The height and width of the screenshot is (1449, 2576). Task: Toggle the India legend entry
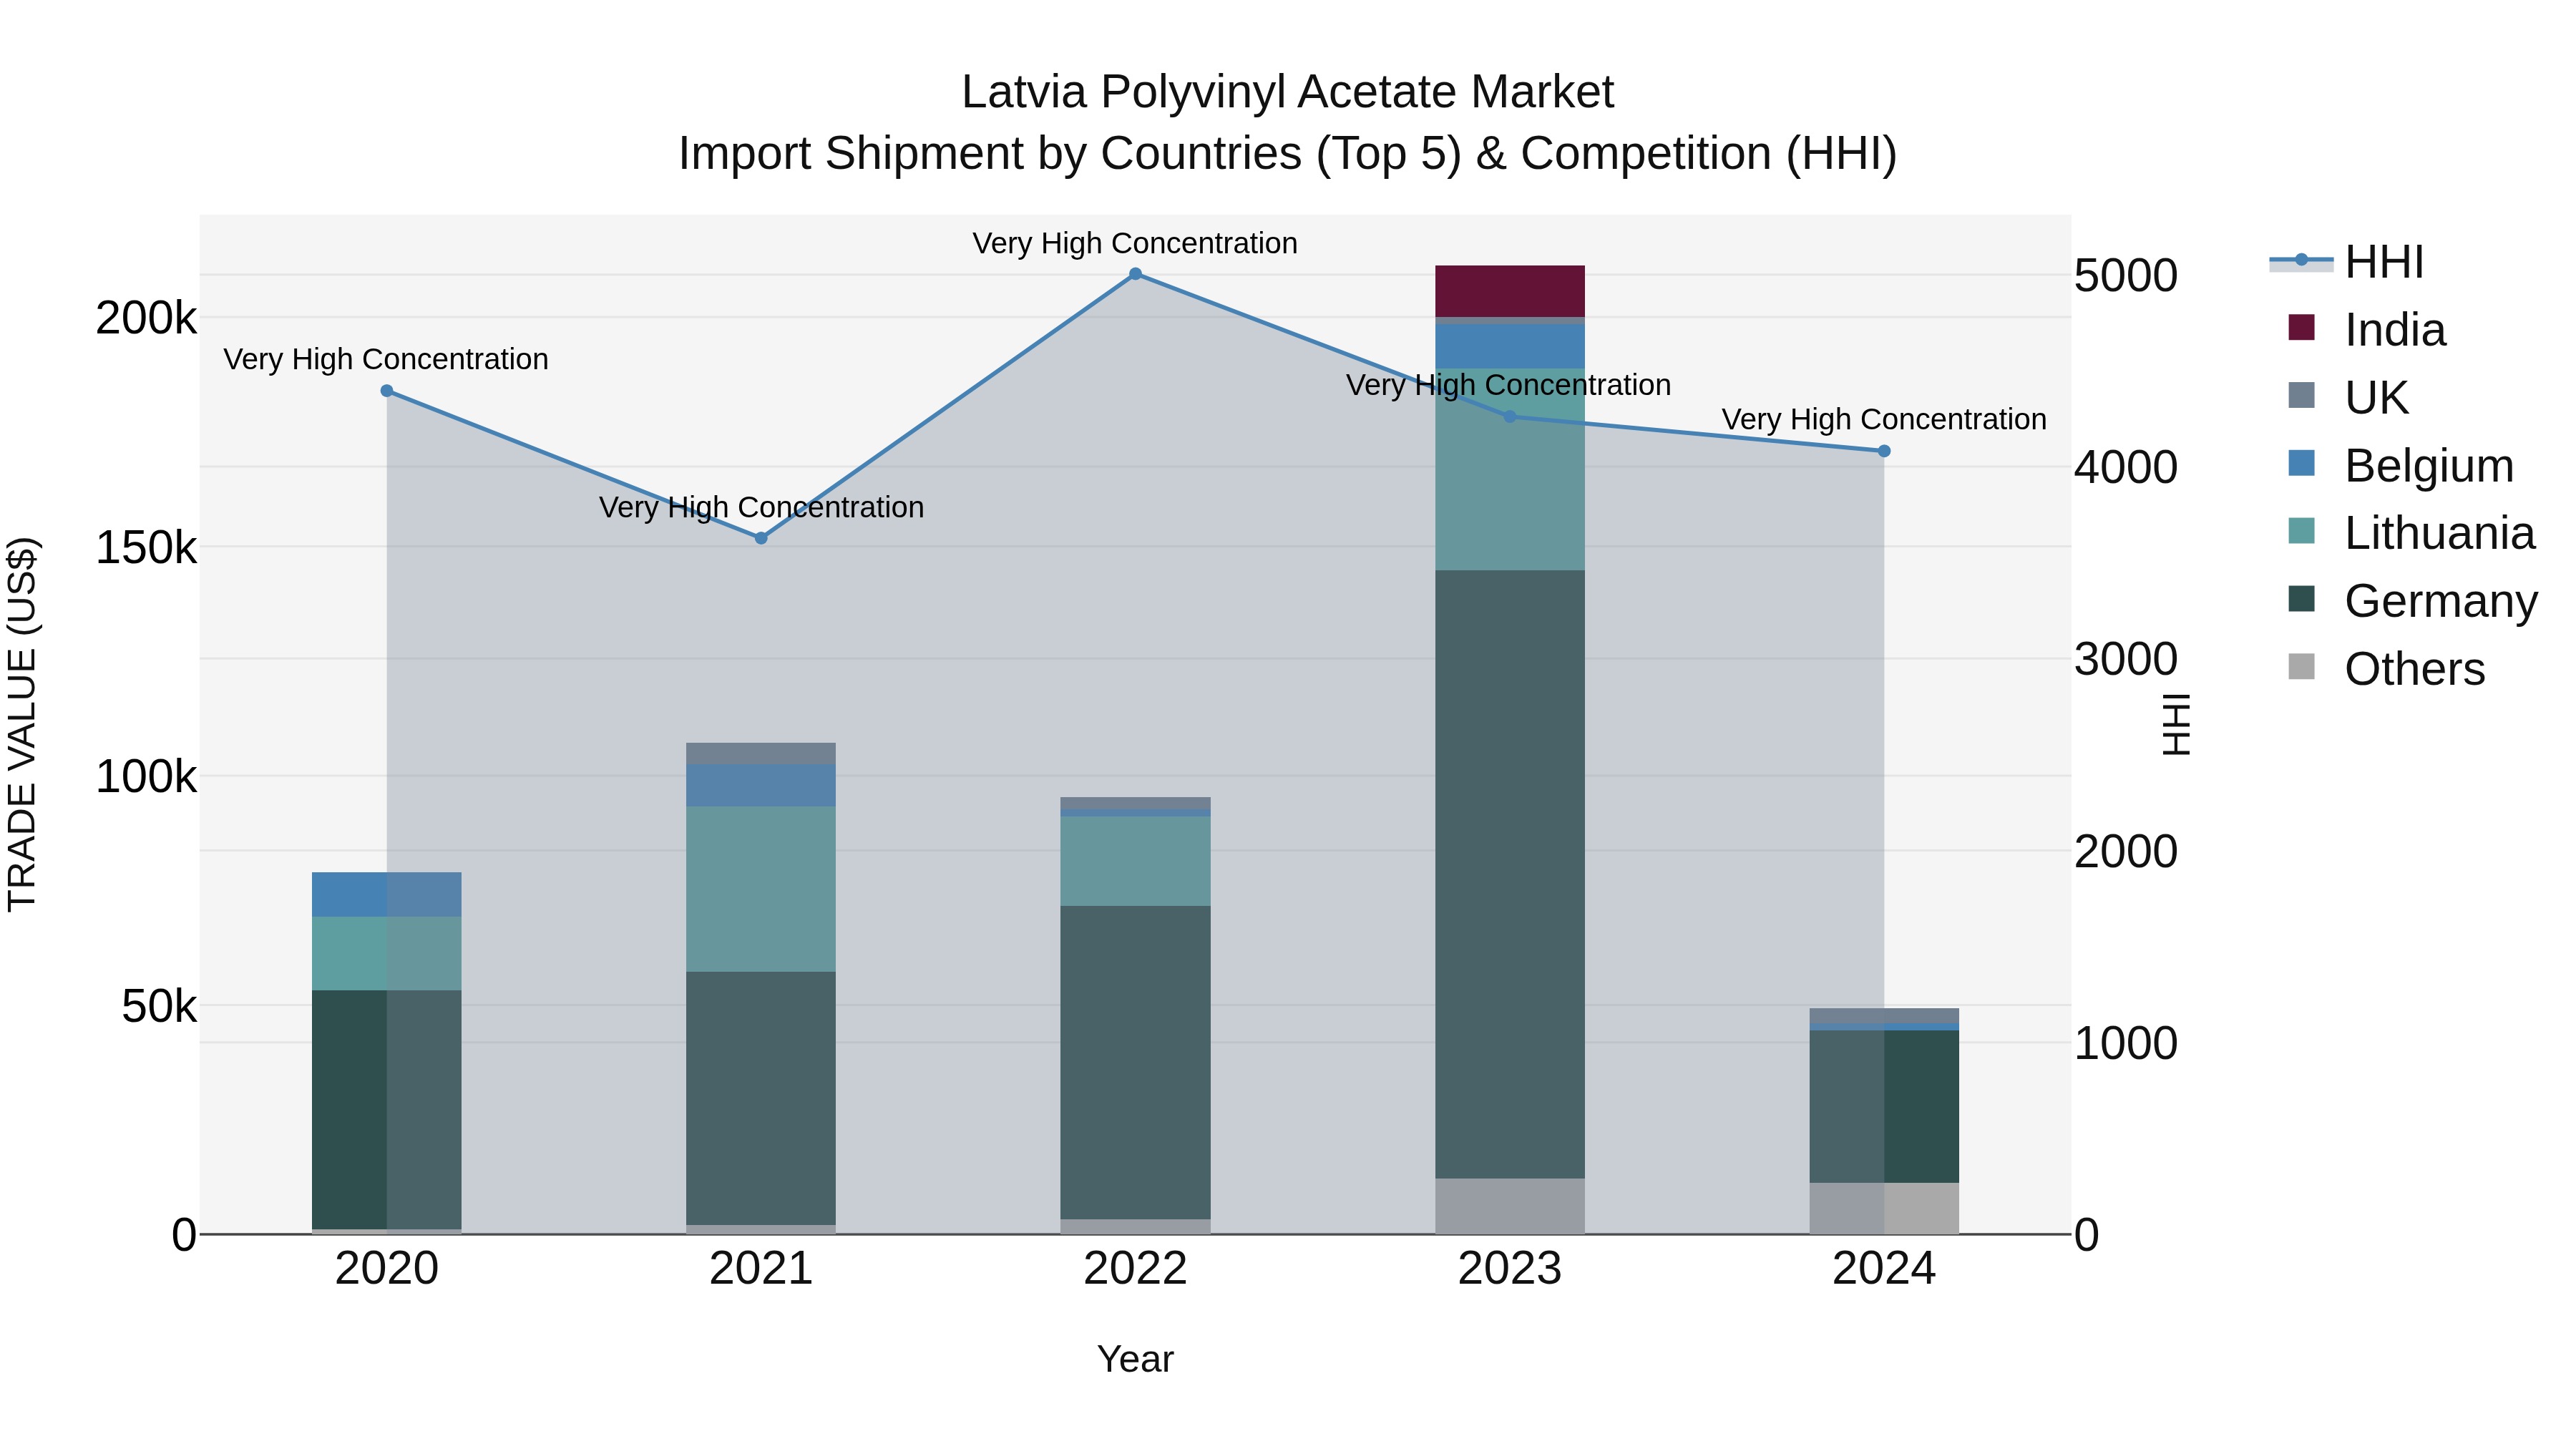coord(2366,330)
